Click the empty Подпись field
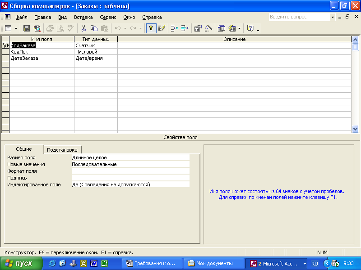 coord(130,178)
